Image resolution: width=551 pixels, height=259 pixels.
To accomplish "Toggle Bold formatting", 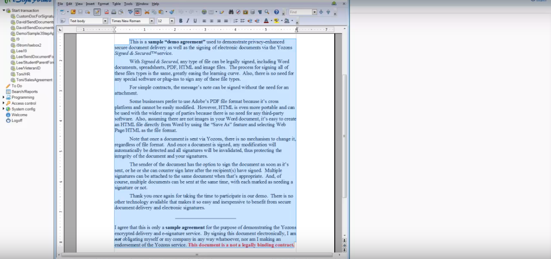I will pos(180,21).
